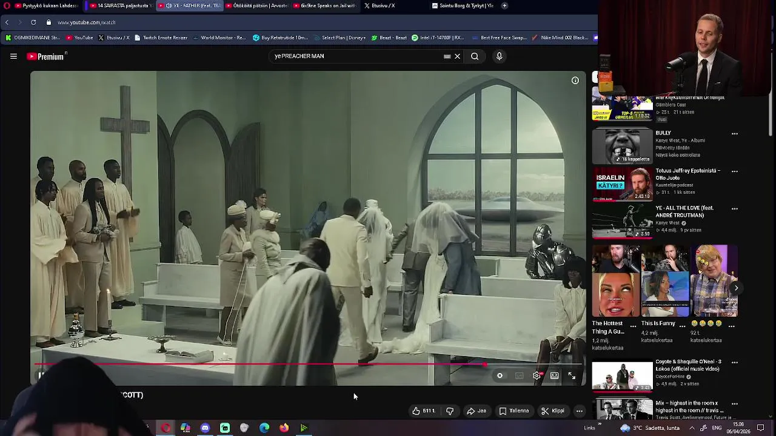This screenshot has width=776, height=436.
Task: Pause the video from the player controls
Action: (41, 375)
